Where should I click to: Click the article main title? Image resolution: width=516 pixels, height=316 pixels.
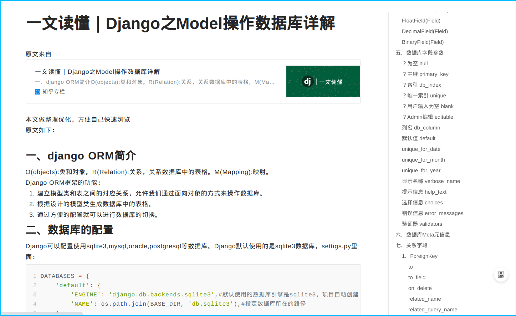pyautogui.click(x=180, y=24)
